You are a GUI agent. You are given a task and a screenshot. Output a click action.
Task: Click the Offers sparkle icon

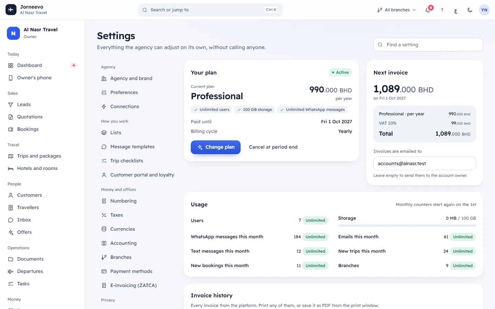click(11, 232)
